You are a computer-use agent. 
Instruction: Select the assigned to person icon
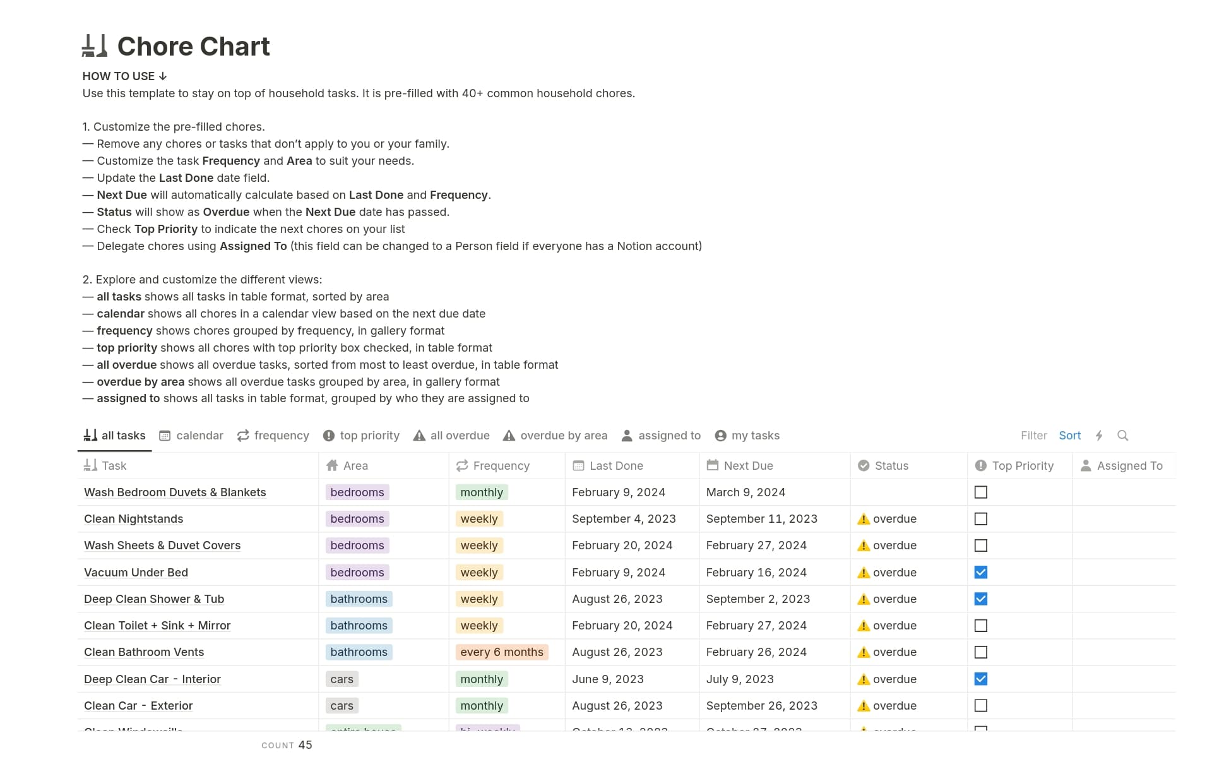(626, 435)
